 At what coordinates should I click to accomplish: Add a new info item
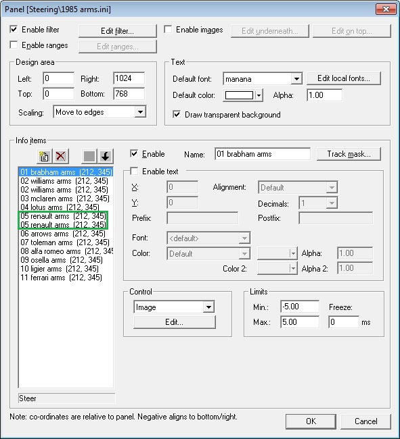44,156
